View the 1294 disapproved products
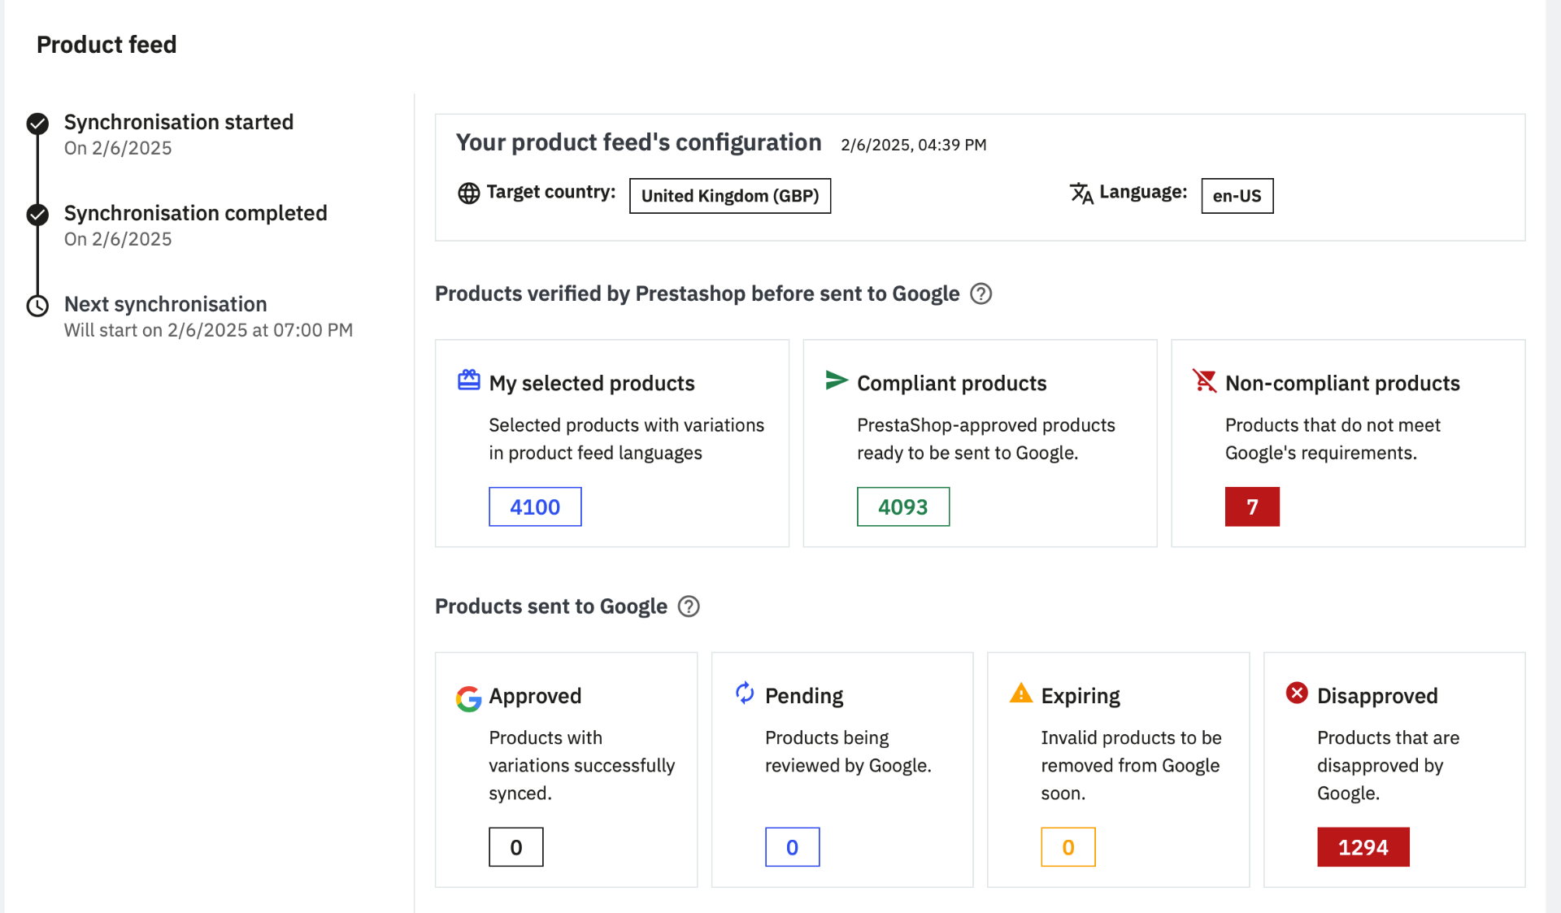Viewport: 1561px width, 913px height. [x=1363, y=847]
